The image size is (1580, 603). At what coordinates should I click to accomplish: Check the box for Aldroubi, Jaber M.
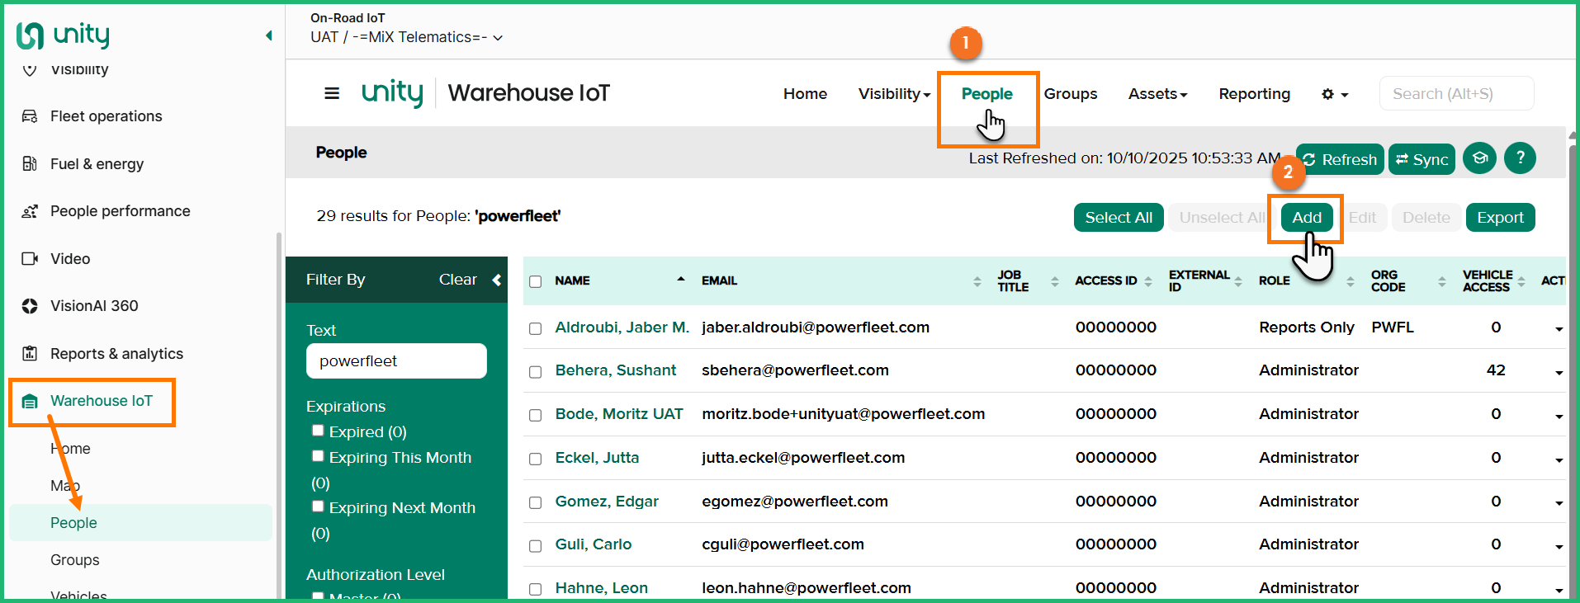click(535, 328)
